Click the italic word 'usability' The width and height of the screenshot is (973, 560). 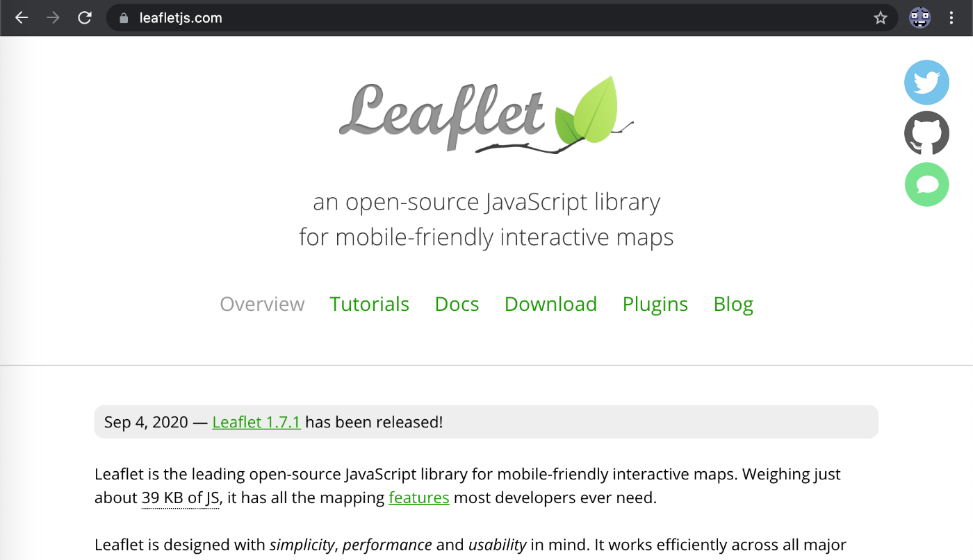point(497,545)
